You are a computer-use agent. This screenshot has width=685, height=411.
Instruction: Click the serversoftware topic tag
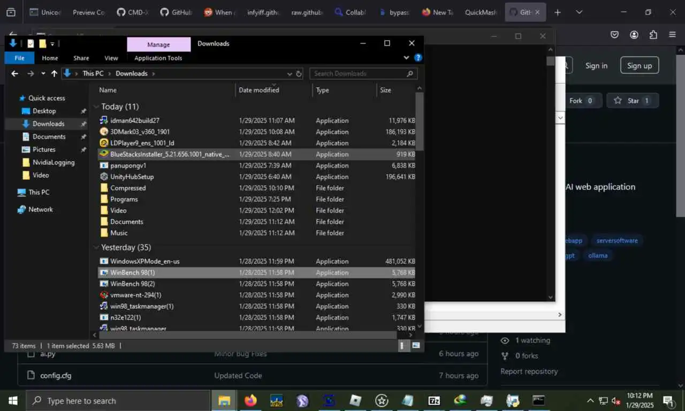(617, 240)
